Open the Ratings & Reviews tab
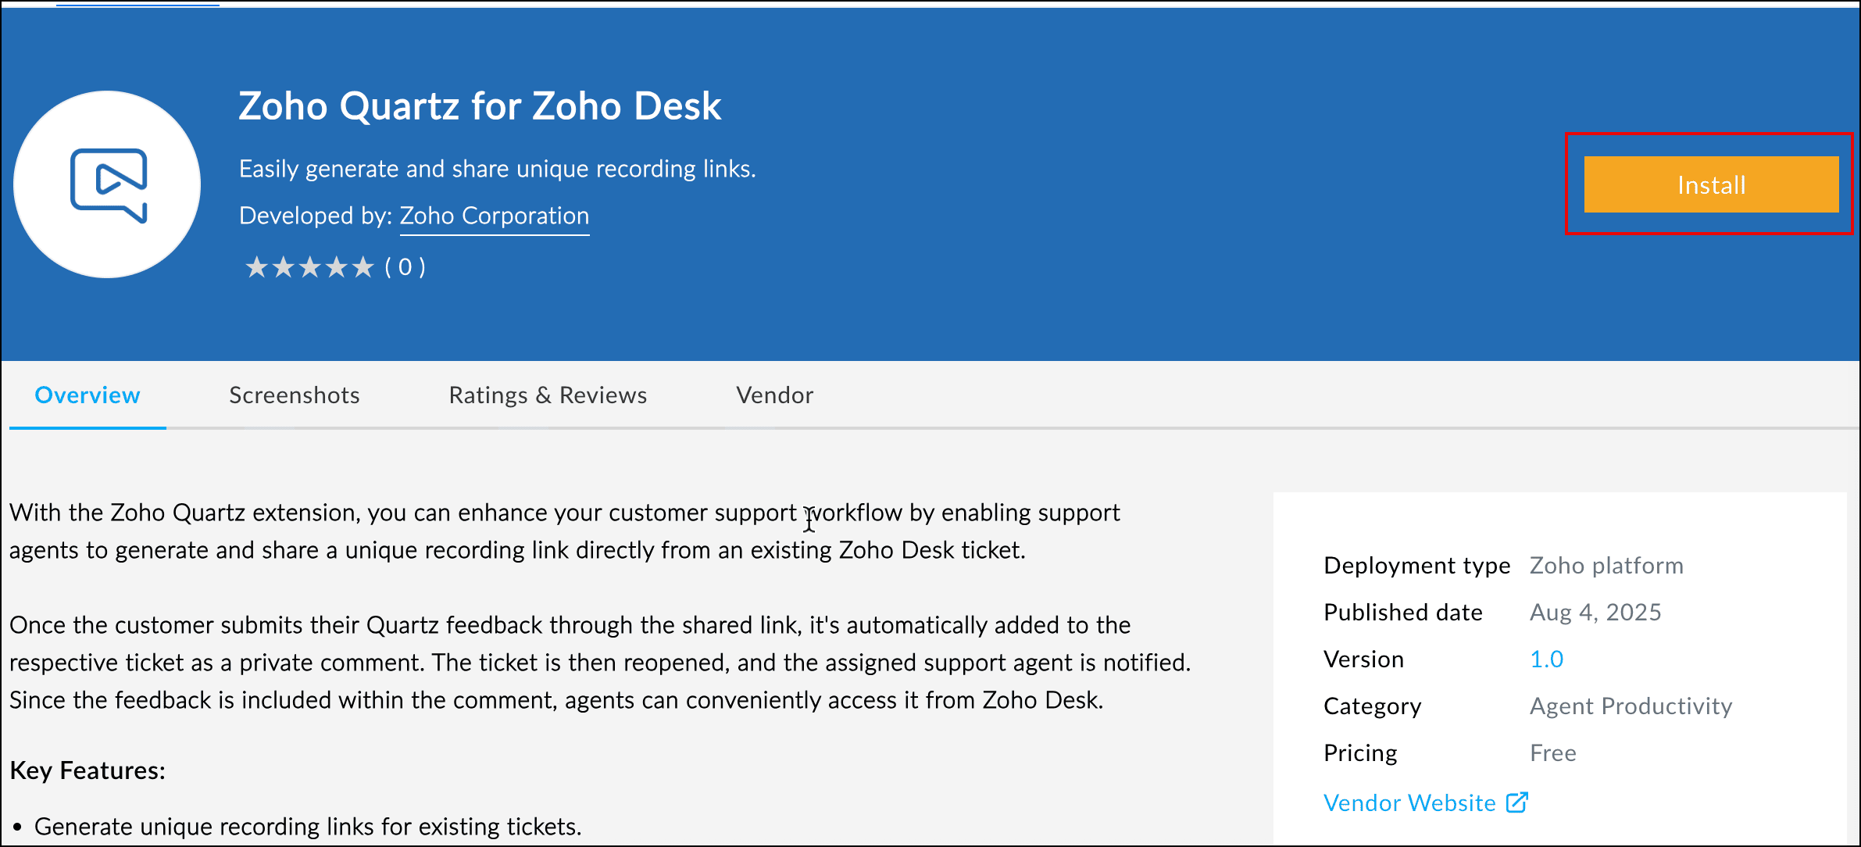The height and width of the screenshot is (847, 1861). [548, 395]
